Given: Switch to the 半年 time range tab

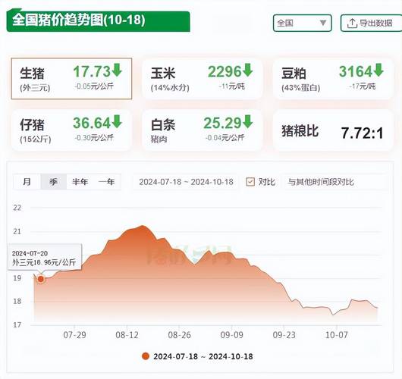Looking at the screenshot, I should (80, 182).
